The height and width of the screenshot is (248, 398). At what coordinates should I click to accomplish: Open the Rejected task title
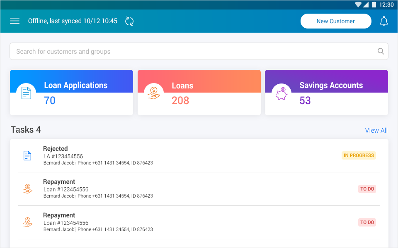pyautogui.click(x=55, y=148)
